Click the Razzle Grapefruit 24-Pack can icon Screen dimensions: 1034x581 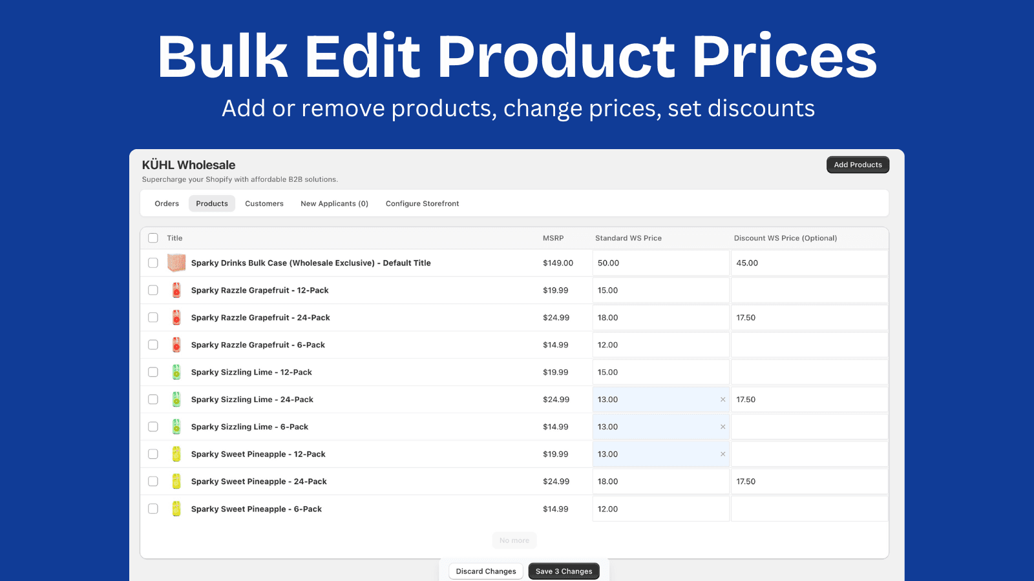176,318
